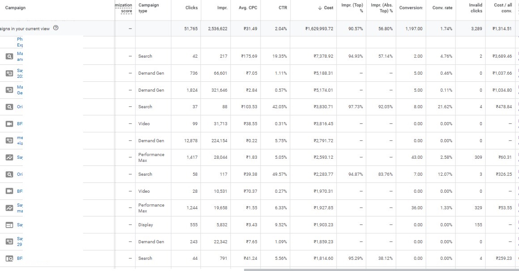Click the horizontal scrollbar at table bottom
Screen dimensions: 519x271
pos(380,270)
